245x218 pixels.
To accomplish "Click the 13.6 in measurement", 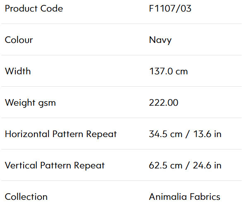I will click(x=207, y=134).
